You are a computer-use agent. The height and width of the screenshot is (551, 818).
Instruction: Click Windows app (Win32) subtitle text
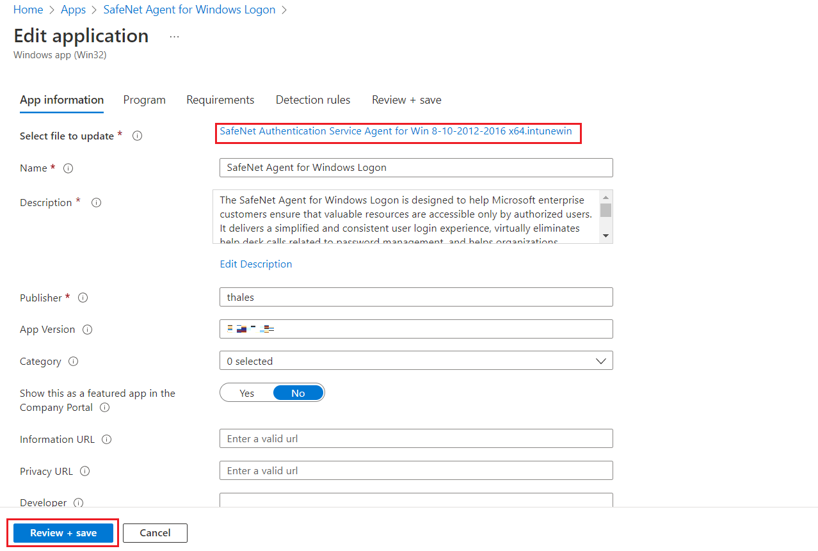point(60,55)
